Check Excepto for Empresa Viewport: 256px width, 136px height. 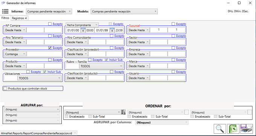pos(174,48)
